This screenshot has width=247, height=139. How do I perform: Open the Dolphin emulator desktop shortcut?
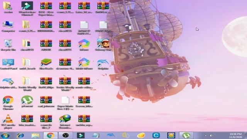tap(103, 64)
